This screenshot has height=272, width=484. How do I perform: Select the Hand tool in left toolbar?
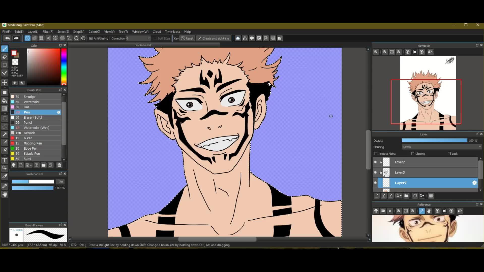pos(5,194)
